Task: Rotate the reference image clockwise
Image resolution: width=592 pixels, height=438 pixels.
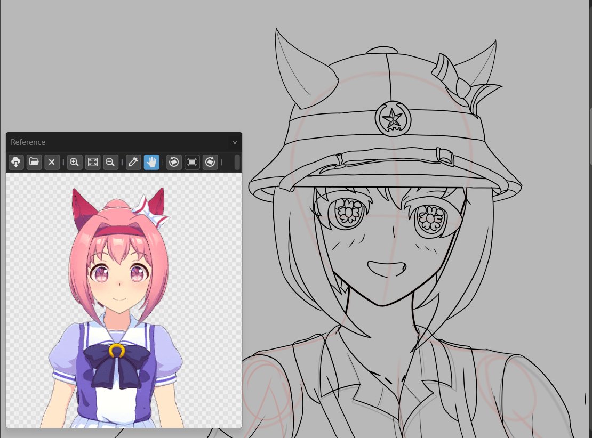Action: [210, 162]
